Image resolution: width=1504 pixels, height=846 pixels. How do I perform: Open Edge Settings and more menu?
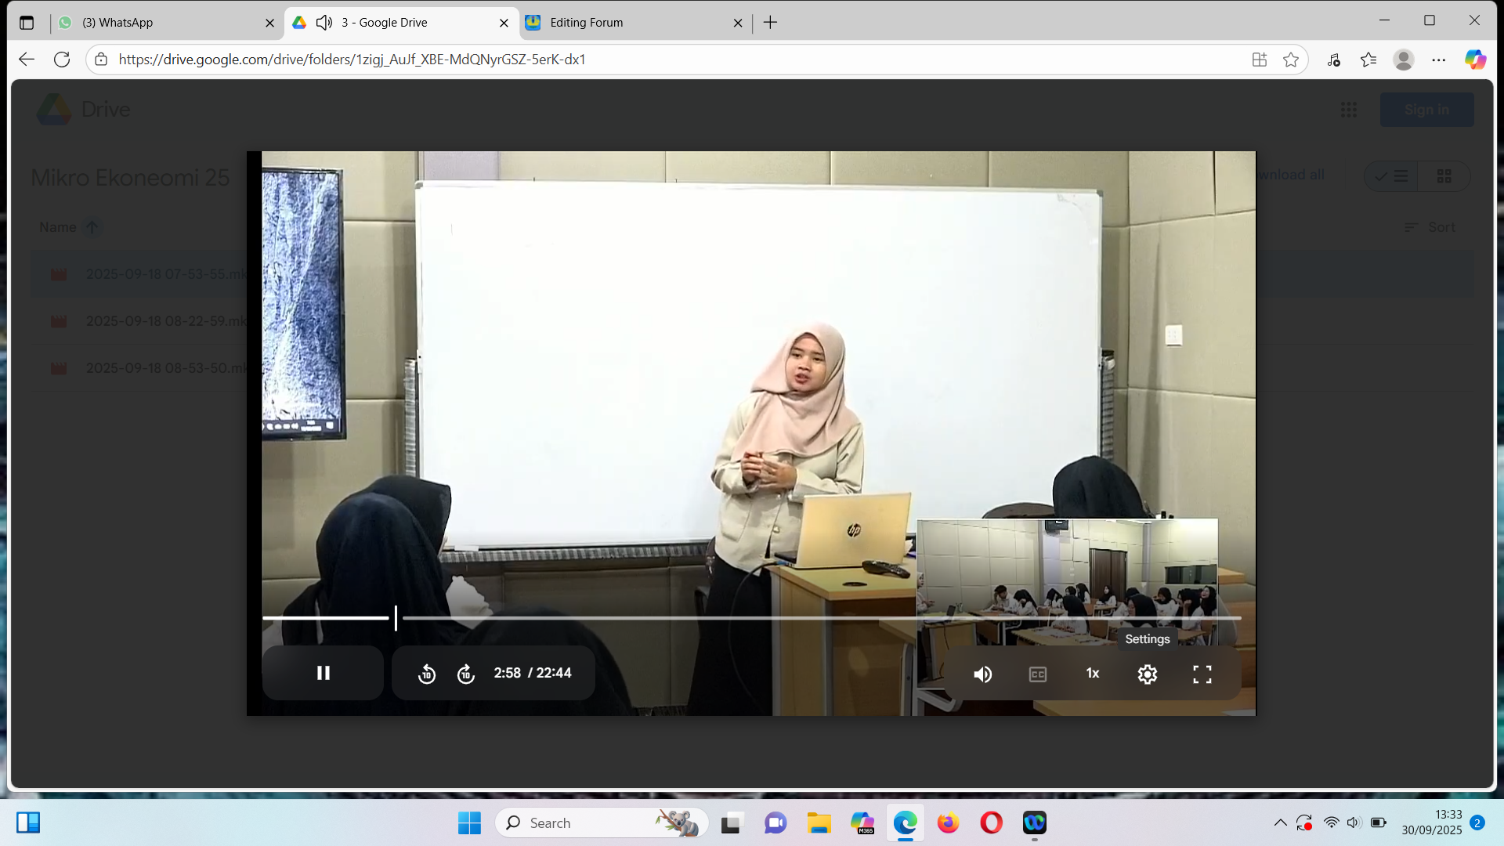pyautogui.click(x=1439, y=60)
